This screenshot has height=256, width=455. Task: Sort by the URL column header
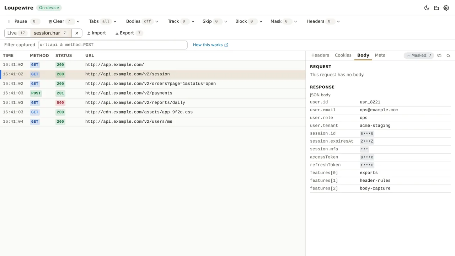pyautogui.click(x=90, y=55)
